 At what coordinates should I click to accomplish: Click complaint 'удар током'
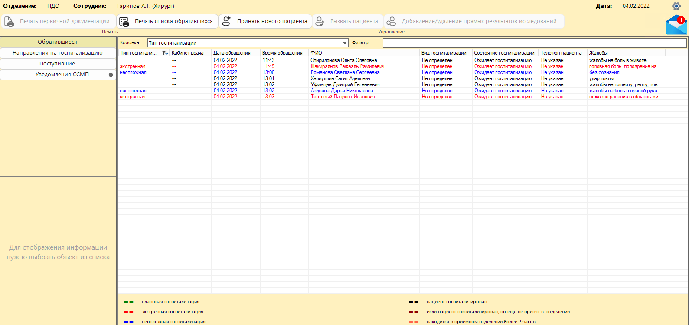click(x=601, y=78)
